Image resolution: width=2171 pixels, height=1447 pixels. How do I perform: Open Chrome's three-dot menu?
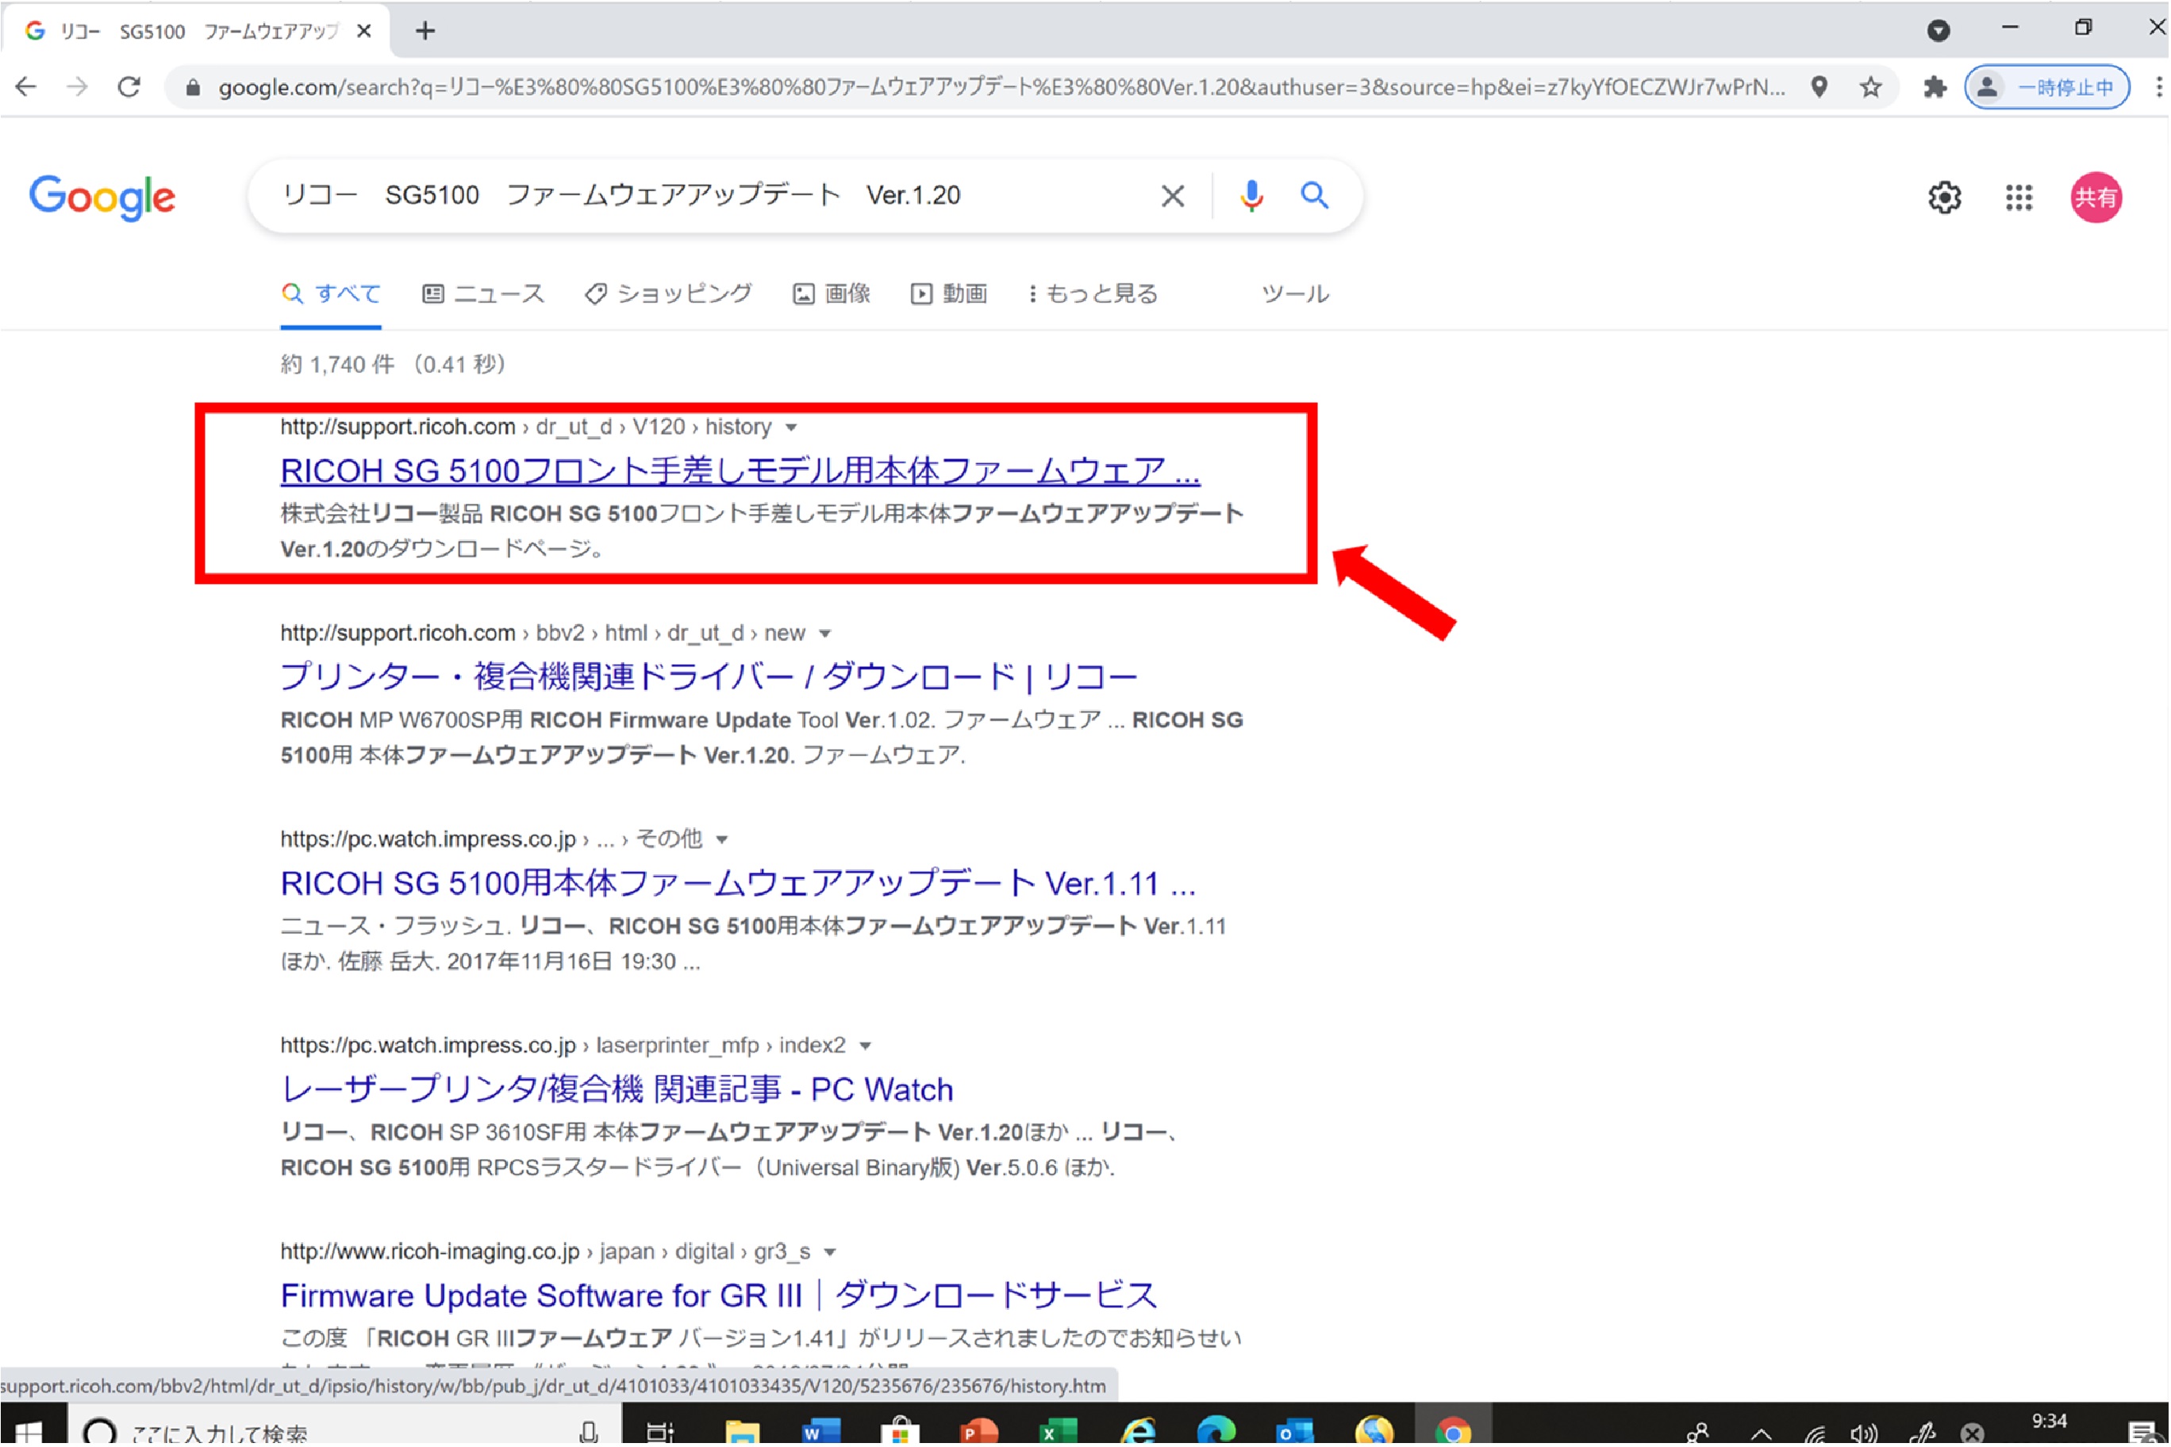coord(2158,88)
